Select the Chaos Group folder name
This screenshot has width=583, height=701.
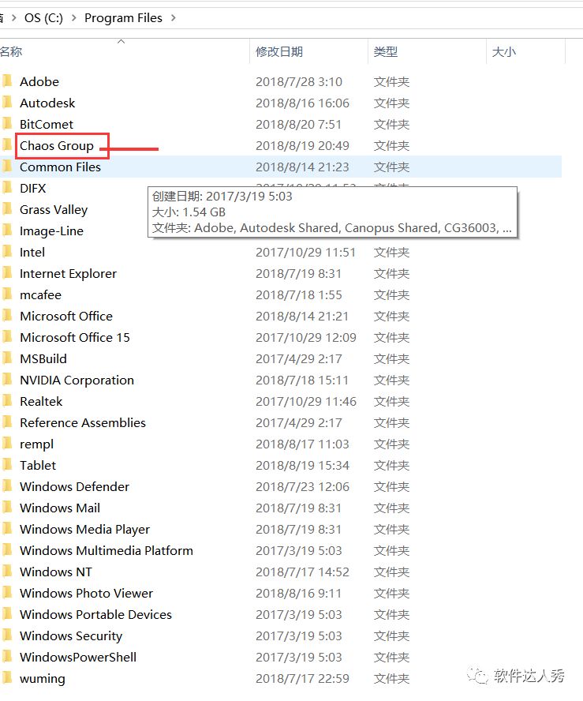pyautogui.click(x=57, y=146)
